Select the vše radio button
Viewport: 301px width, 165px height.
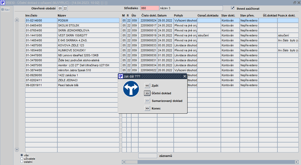coord(22,155)
